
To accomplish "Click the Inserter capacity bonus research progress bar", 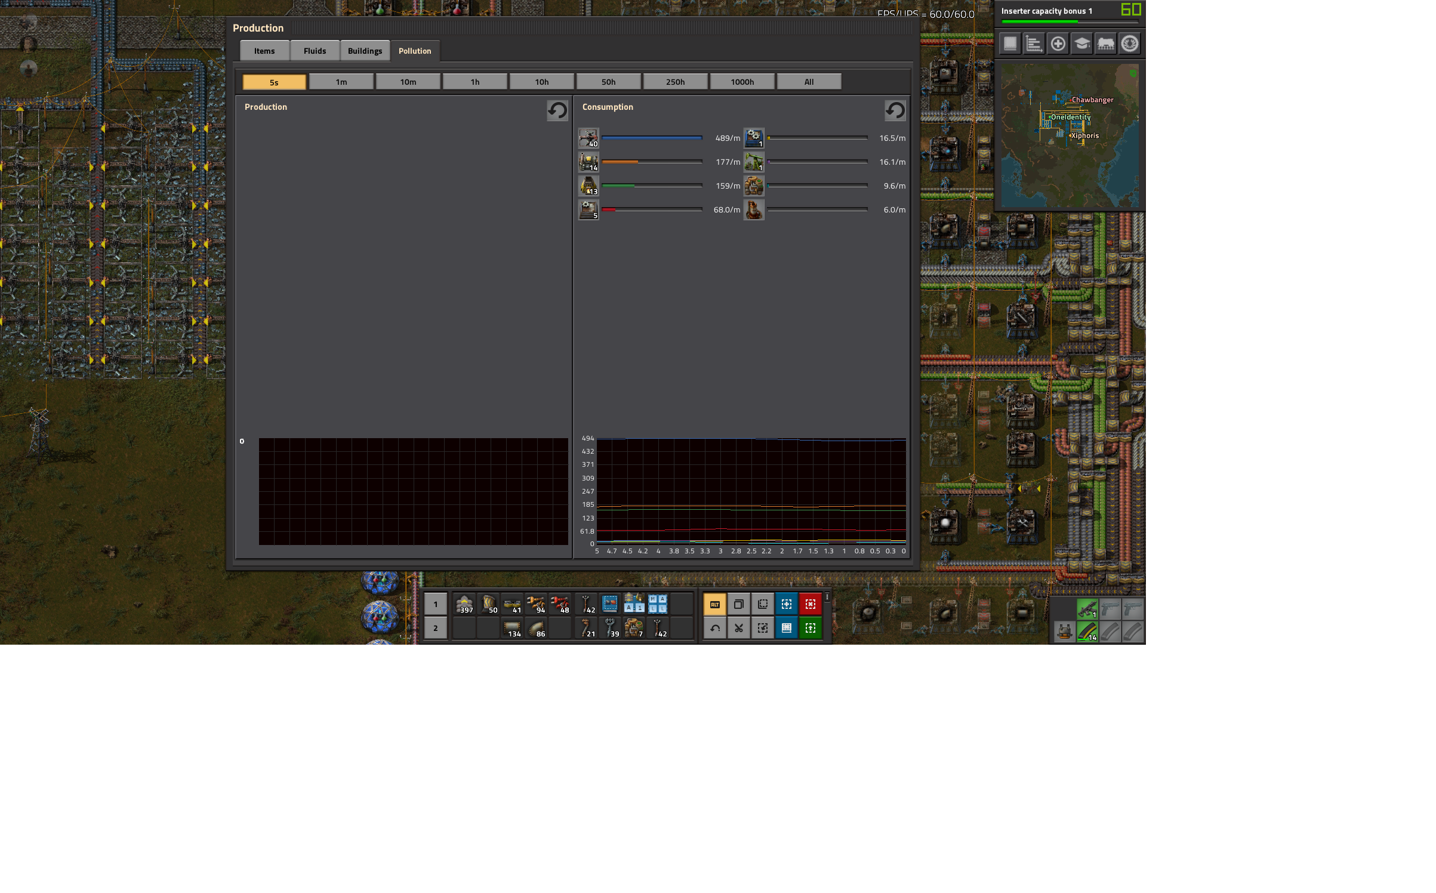I will [1070, 21].
